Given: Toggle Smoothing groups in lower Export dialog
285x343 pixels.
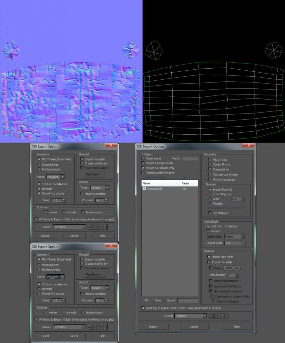Looking at the screenshot, I should pyautogui.click(x=40, y=294).
